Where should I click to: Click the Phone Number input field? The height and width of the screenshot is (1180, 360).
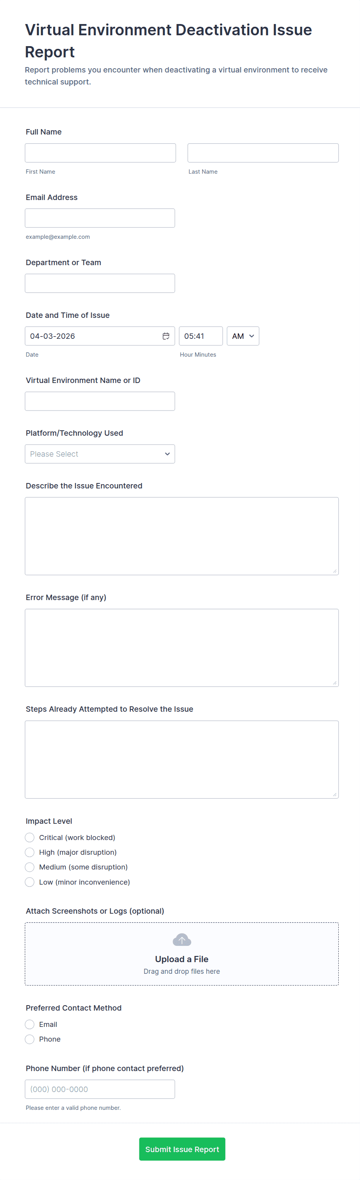click(x=100, y=1089)
